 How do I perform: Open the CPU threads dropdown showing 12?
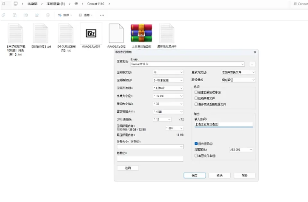click(x=162, y=119)
